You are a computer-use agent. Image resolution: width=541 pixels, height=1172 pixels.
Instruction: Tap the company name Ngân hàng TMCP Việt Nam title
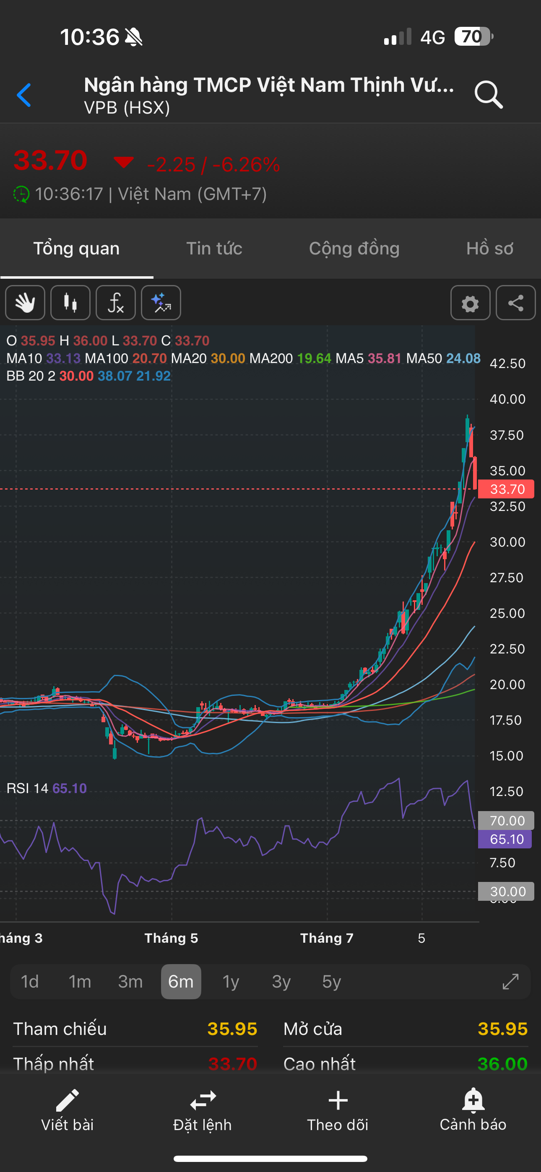pos(270,85)
